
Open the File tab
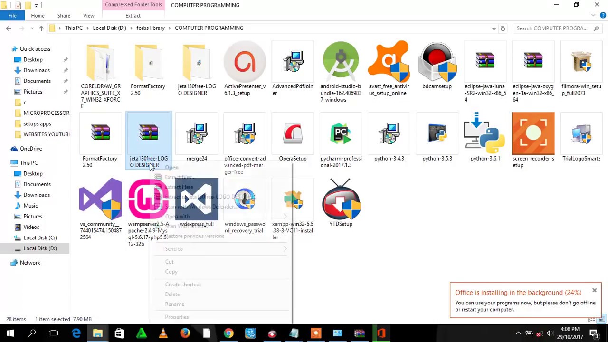click(x=12, y=16)
